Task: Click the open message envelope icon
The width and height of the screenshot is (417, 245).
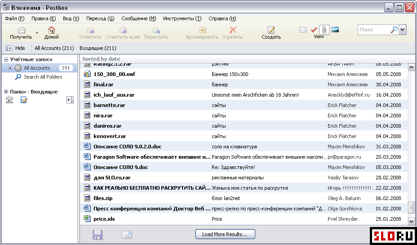Action: tap(127, 235)
